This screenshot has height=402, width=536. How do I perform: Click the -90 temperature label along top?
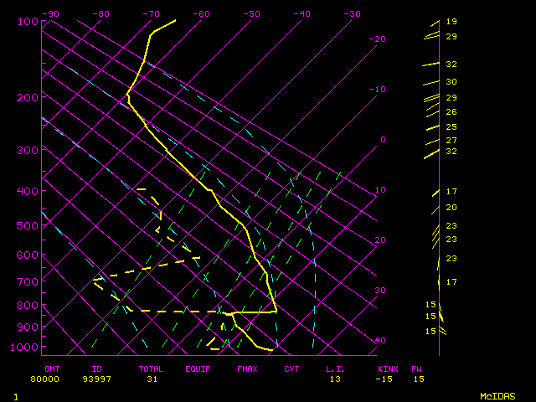pos(50,14)
